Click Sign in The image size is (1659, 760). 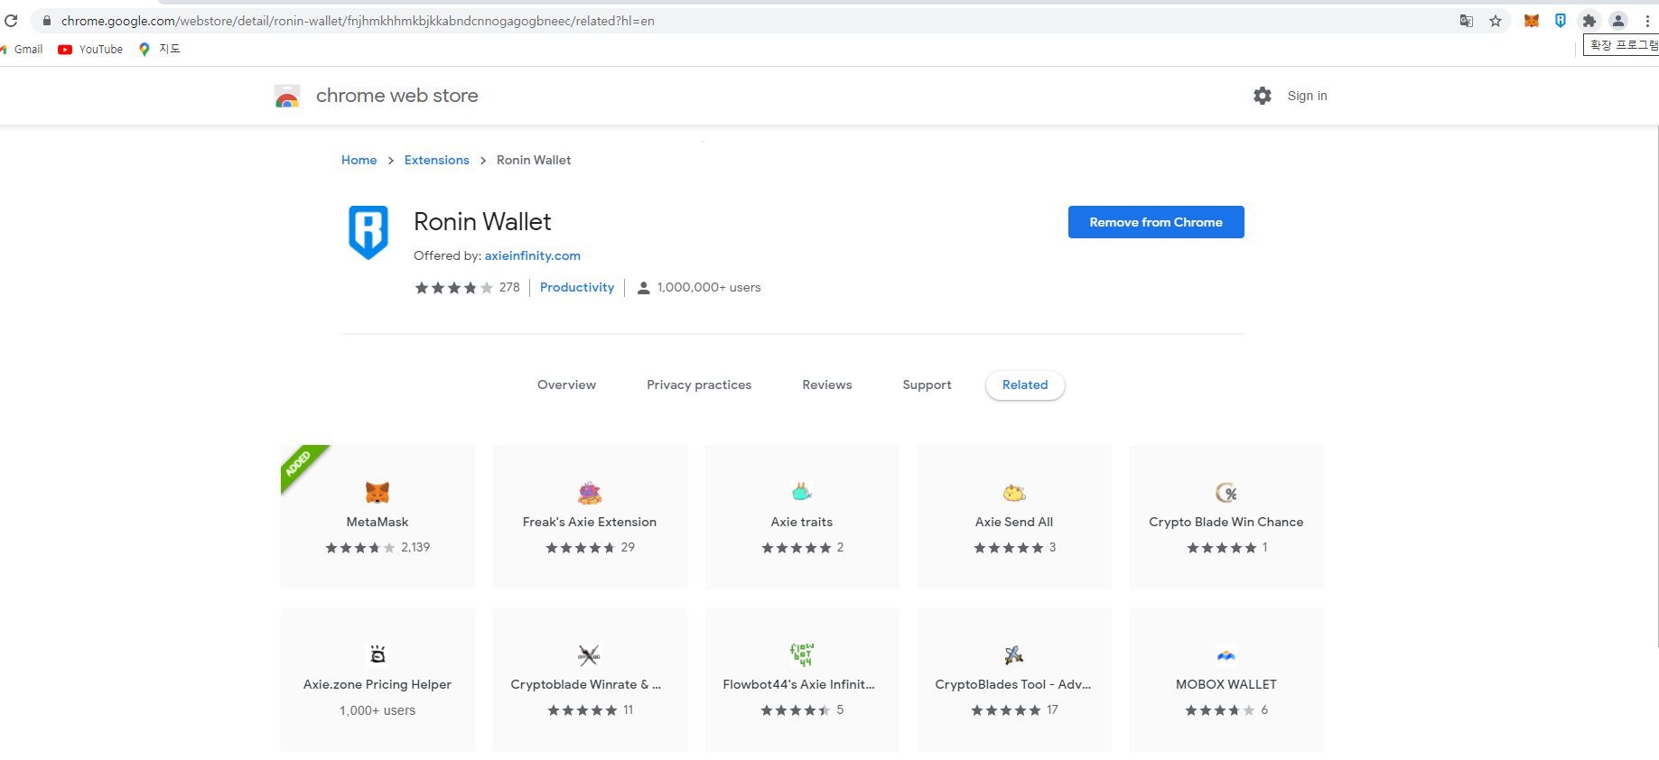[1307, 96]
